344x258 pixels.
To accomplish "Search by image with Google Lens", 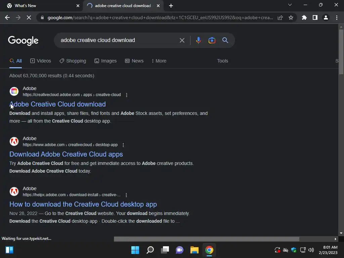I will 212,40.
